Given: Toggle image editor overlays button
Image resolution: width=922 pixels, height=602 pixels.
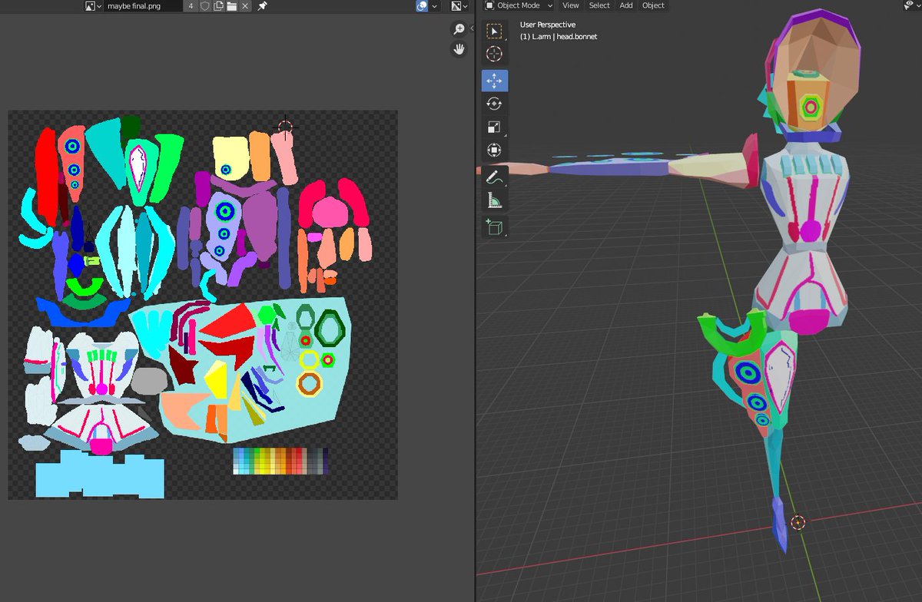Looking at the screenshot, I should click(x=422, y=5).
